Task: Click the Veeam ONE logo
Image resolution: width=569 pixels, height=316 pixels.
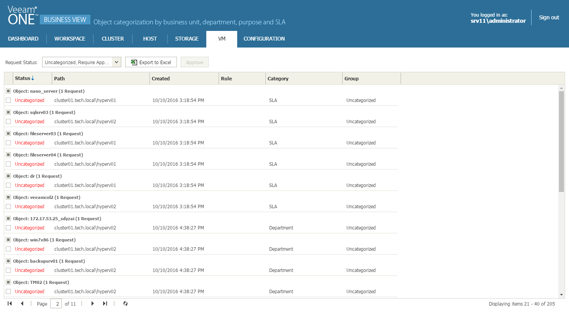Action: pyautogui.click(x=23, y=16)
